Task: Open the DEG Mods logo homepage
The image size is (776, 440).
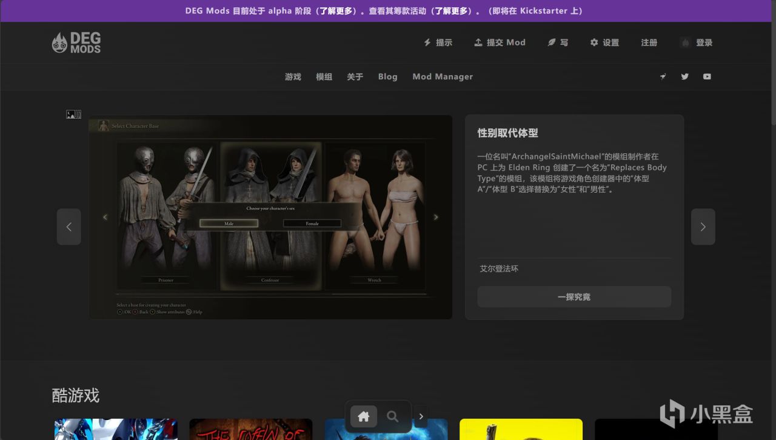Action: pos(76,42)
